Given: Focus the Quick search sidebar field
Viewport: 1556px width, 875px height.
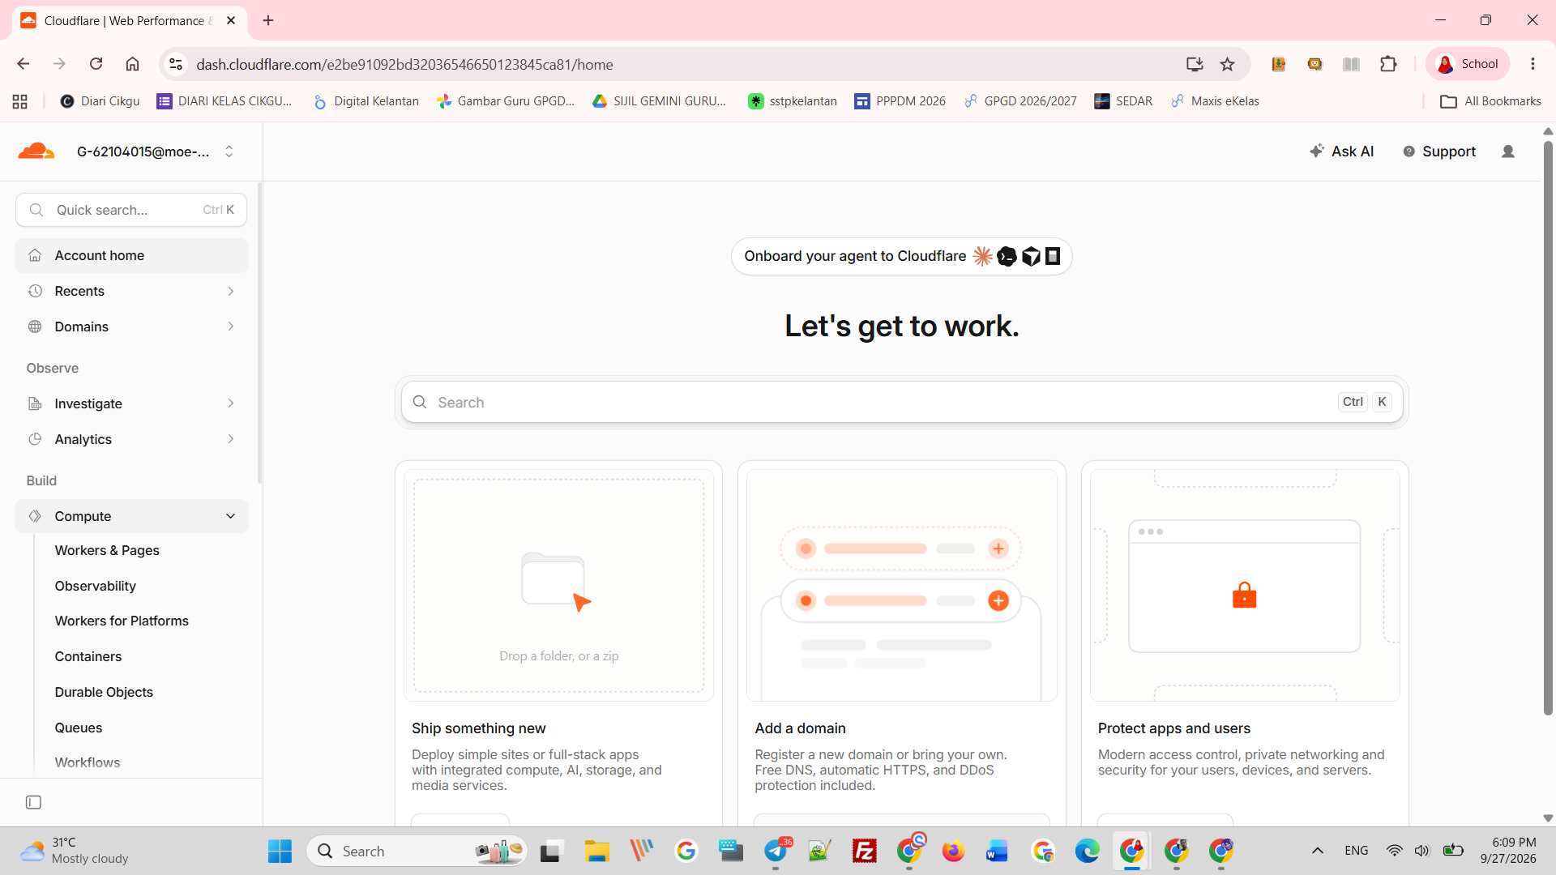Looking at the screenshot, I should (131, 210).
